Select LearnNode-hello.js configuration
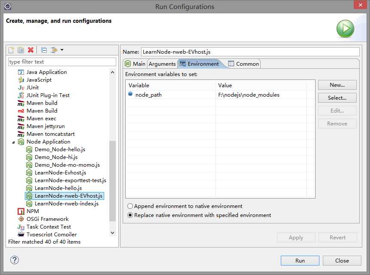The image size is (370, 275). click(58, 188)
